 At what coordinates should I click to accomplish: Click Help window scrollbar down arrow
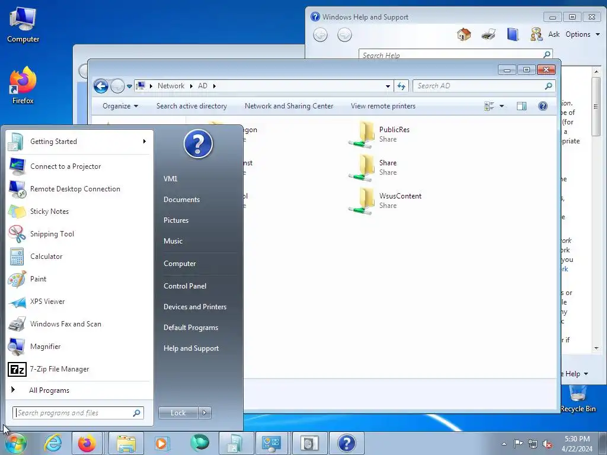(596, 348)
